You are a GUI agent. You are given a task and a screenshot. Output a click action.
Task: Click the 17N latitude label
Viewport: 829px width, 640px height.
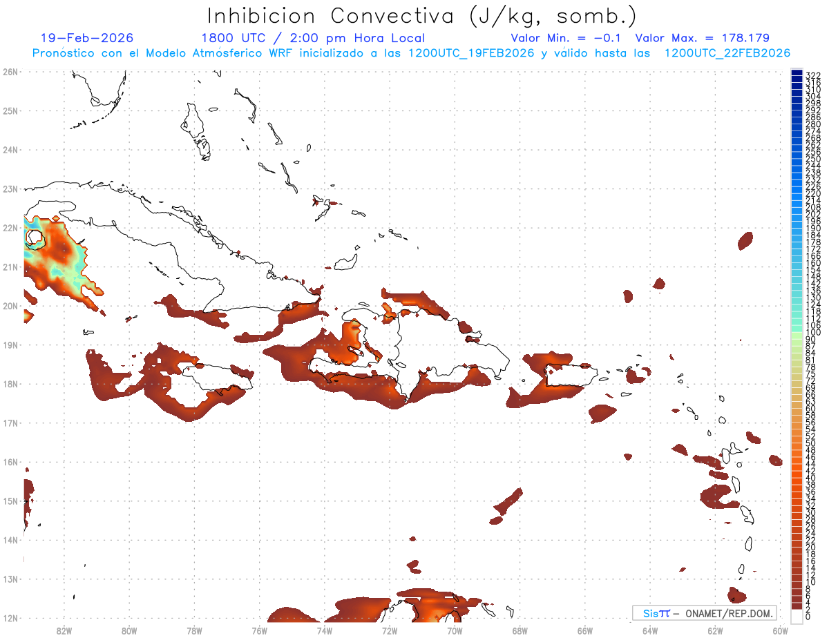[10, 423]
